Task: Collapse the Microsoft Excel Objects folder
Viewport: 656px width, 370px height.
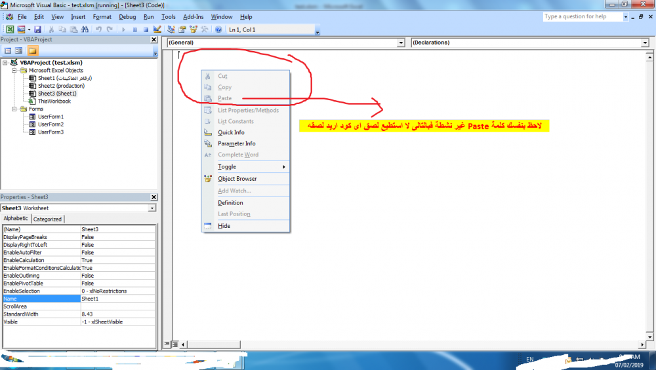Action: pyautogui.click(x=14, y=71)
